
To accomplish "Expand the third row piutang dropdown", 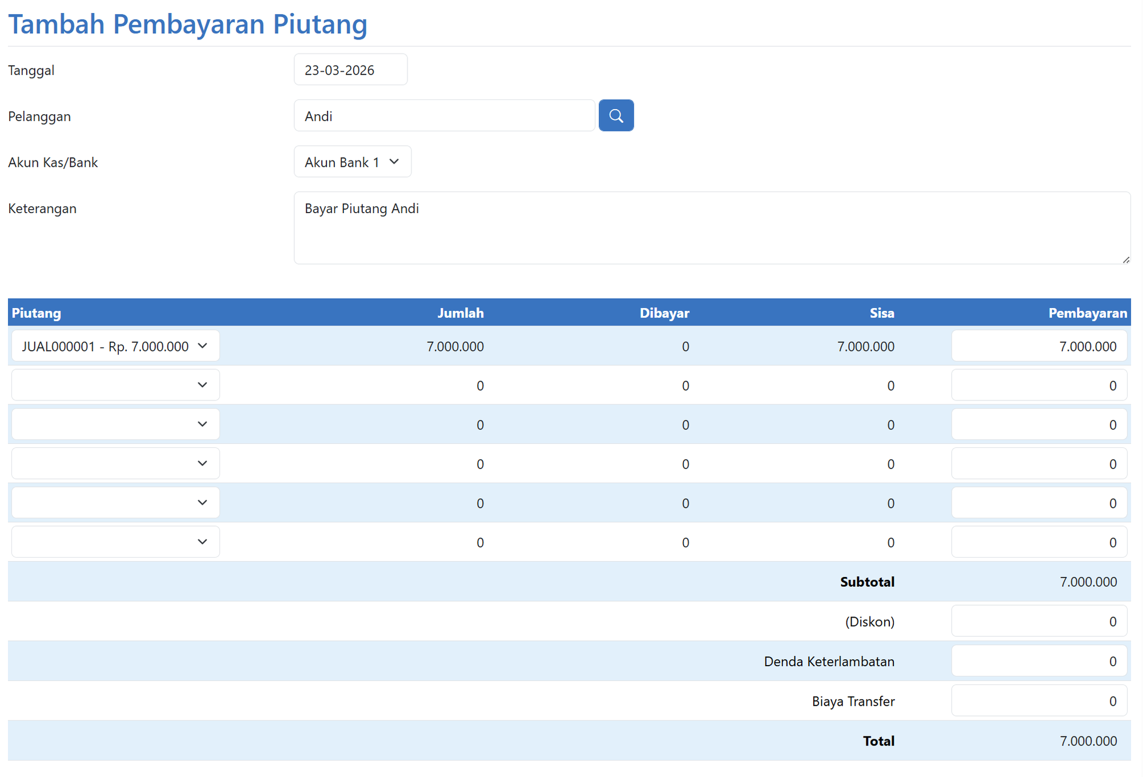I will 115,424.
